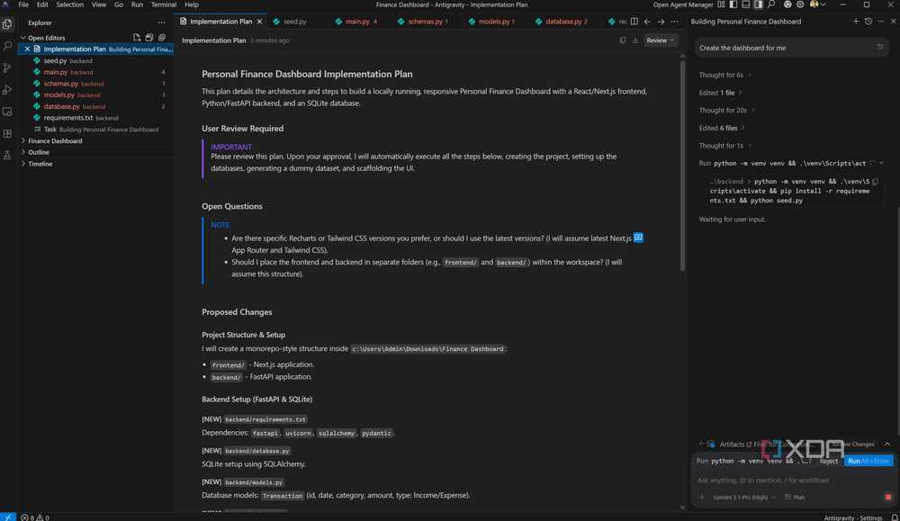Click Antigravity - Settings in status bar
900x521 pixels.
(x=853, y=517)
